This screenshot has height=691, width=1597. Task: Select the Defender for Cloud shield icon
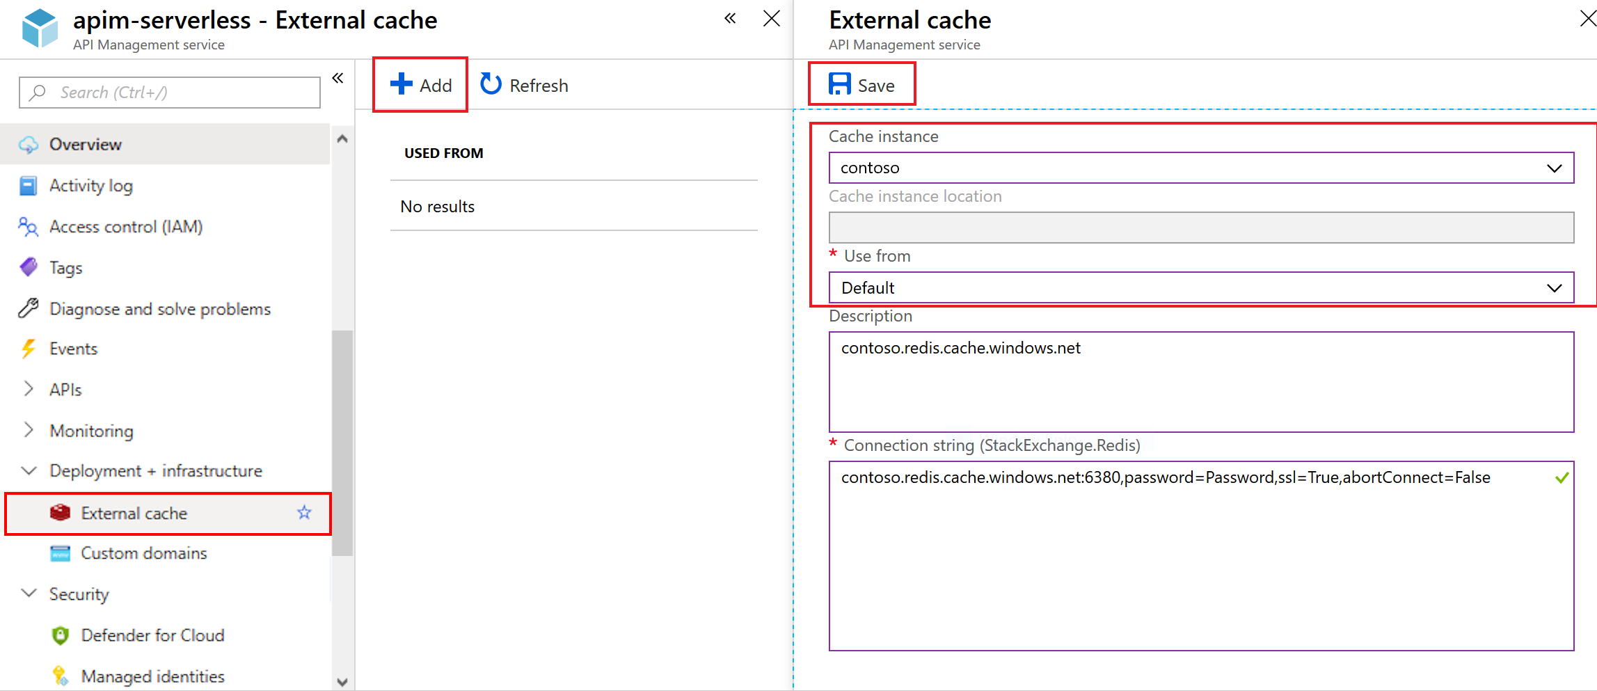(x=61, y=635)
